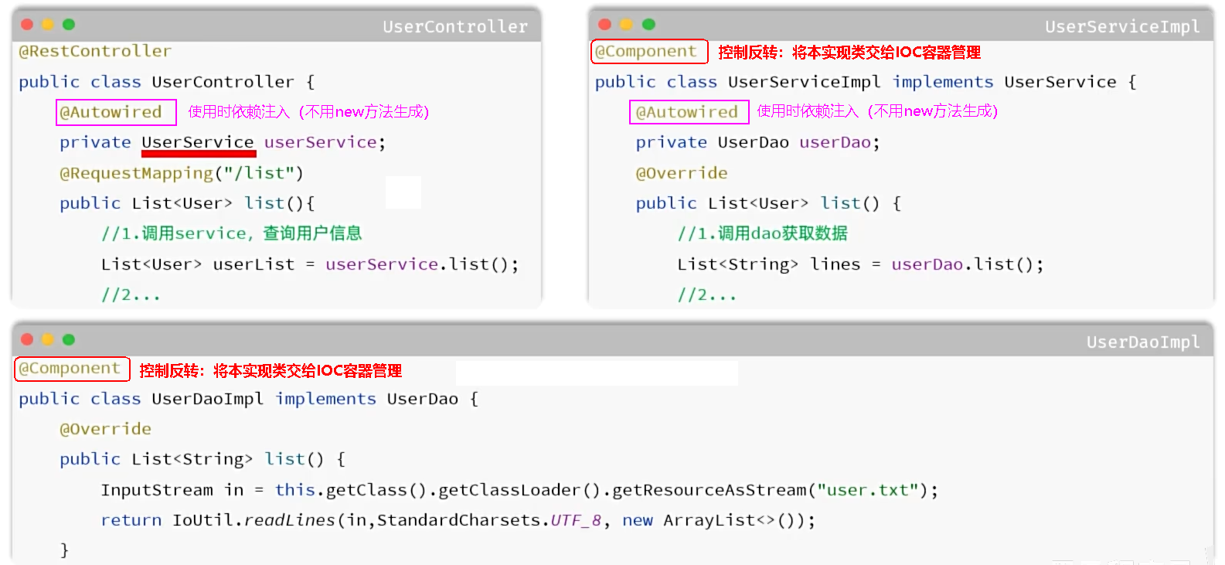Screen dimensions: 1225x565
Task: Click the boxed @Component annotation in UserServiceImpl
Action: pos(648,52)
